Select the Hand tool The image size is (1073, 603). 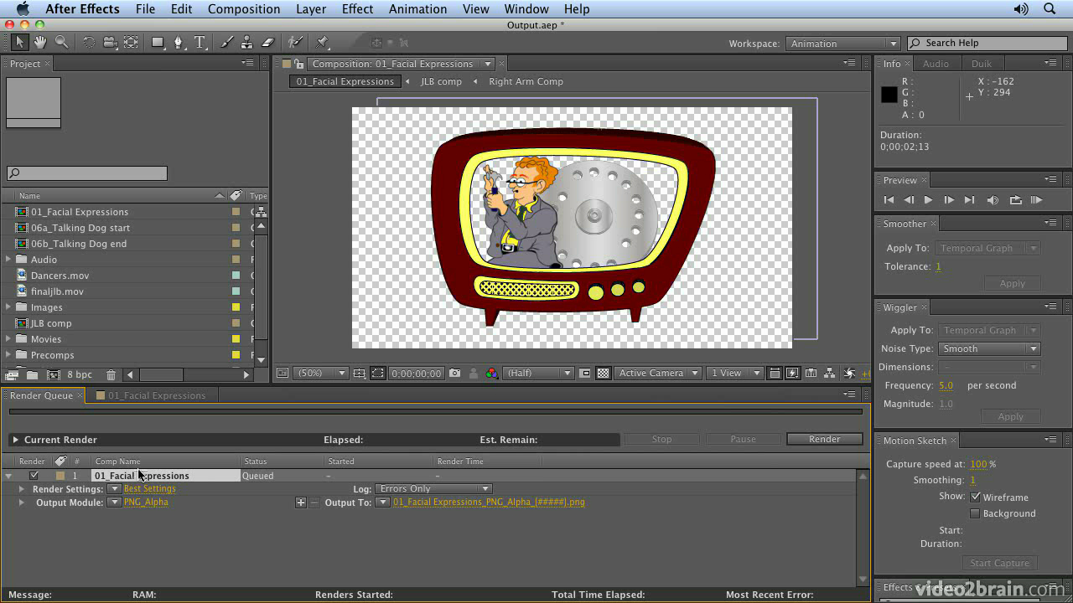pos(40,42)
